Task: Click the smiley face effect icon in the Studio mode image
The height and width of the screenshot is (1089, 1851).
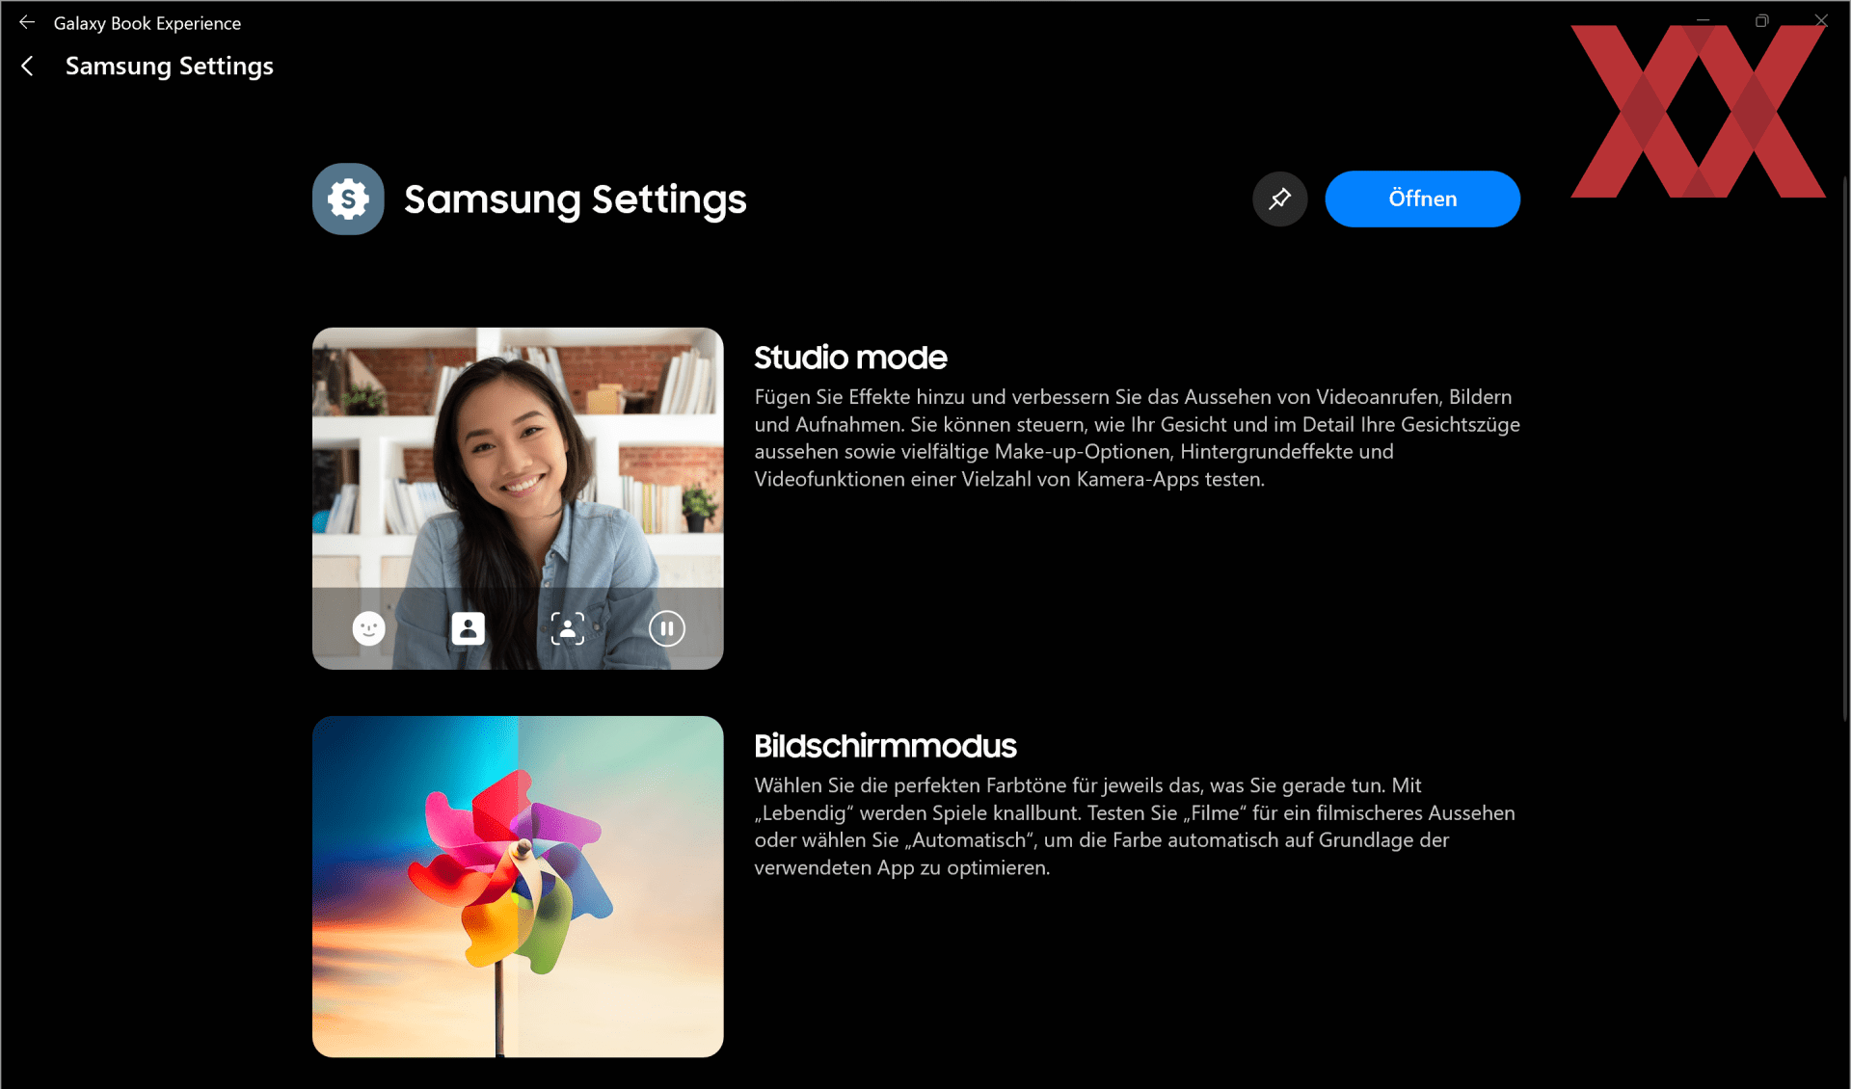Action: pos(368,628)
